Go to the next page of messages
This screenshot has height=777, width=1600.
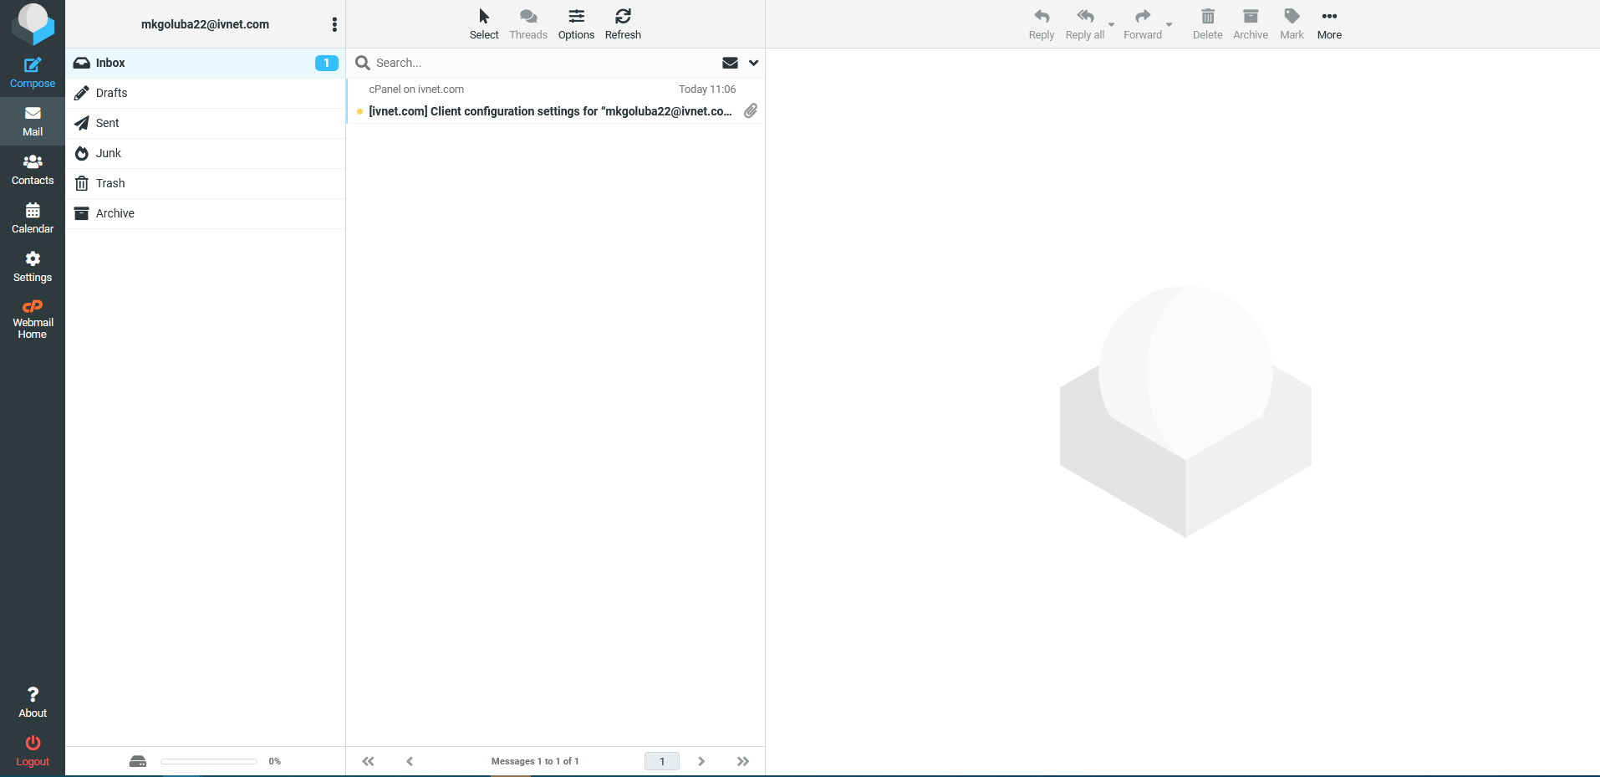(x=701, y=761)
